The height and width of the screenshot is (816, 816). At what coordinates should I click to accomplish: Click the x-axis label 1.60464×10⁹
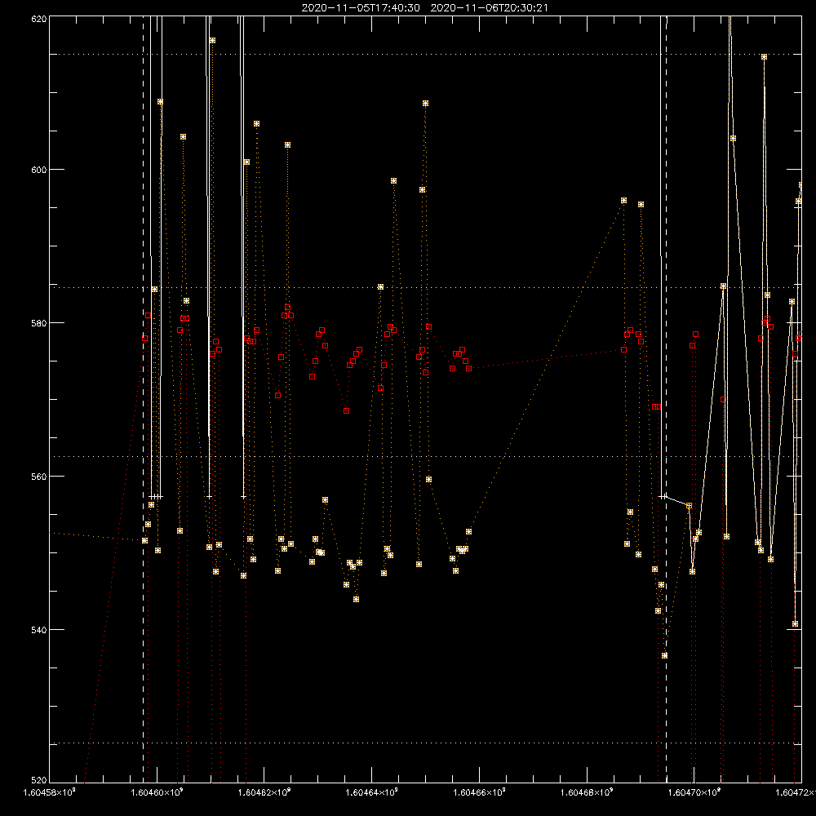[x=371, y=792]
